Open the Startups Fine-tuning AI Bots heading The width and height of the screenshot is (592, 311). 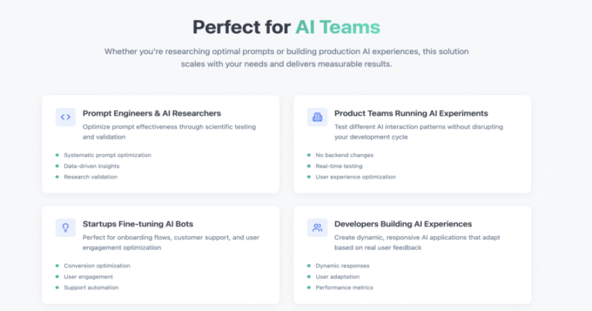pos(138,224)
